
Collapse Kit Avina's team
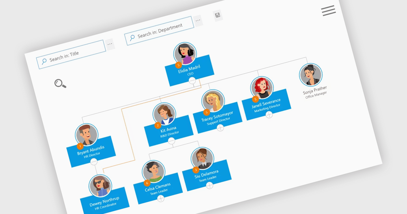[x=171, y=140]
